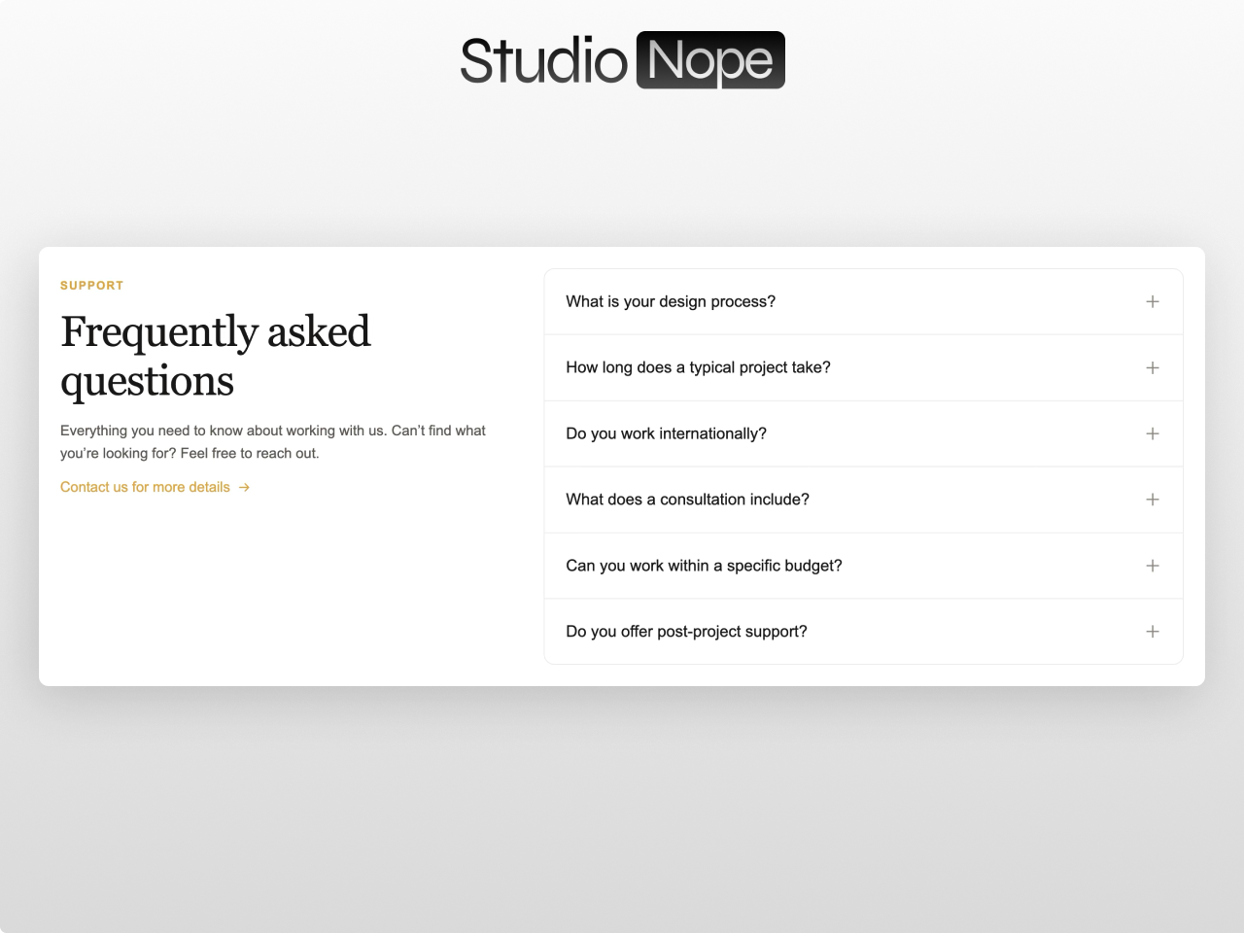The height and width of the screenshot is (933, 1244).
Task: Open the Contact us for more details link
Action: 144,487
